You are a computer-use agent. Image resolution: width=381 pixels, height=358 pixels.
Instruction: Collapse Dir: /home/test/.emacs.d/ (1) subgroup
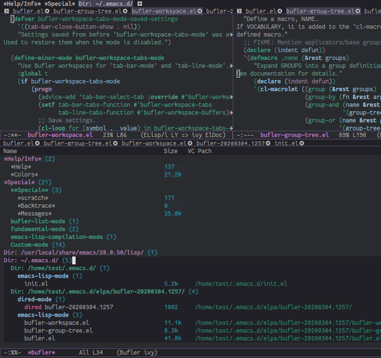(60, 268)
